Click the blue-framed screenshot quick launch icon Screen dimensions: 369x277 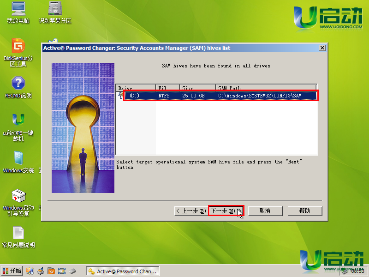[62, 271]
